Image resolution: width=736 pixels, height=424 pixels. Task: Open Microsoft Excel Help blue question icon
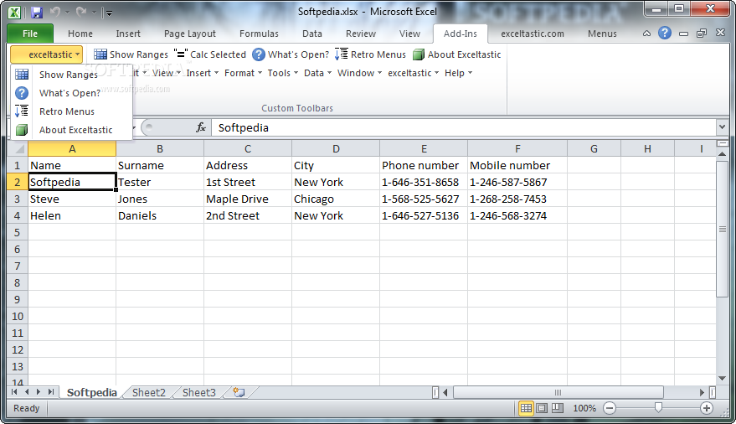point(665,33)
